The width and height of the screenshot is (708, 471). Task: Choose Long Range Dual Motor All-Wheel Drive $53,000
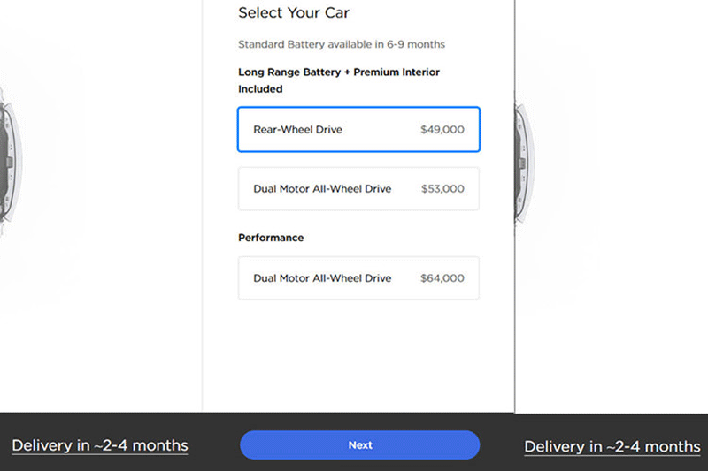358,189
